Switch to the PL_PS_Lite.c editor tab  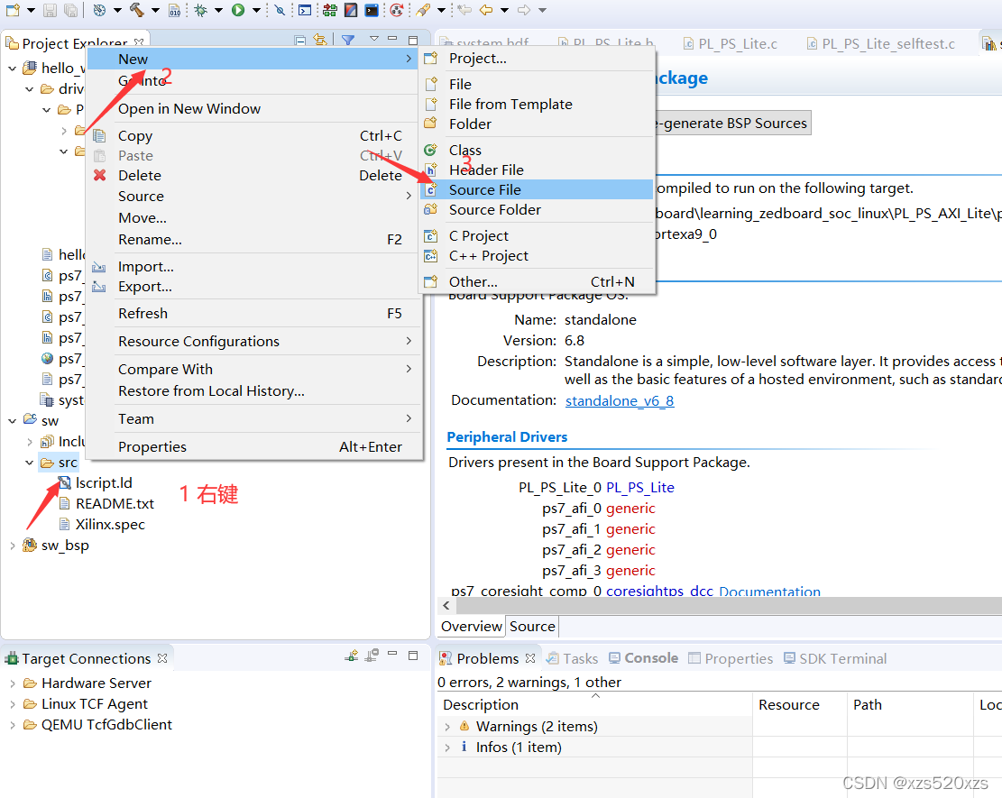pyautogui.click(x=730, y=43)
